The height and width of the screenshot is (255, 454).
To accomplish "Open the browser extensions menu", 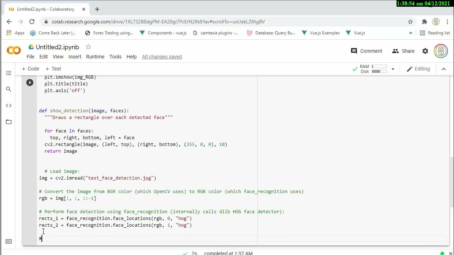I will click(x=425, y=22).
